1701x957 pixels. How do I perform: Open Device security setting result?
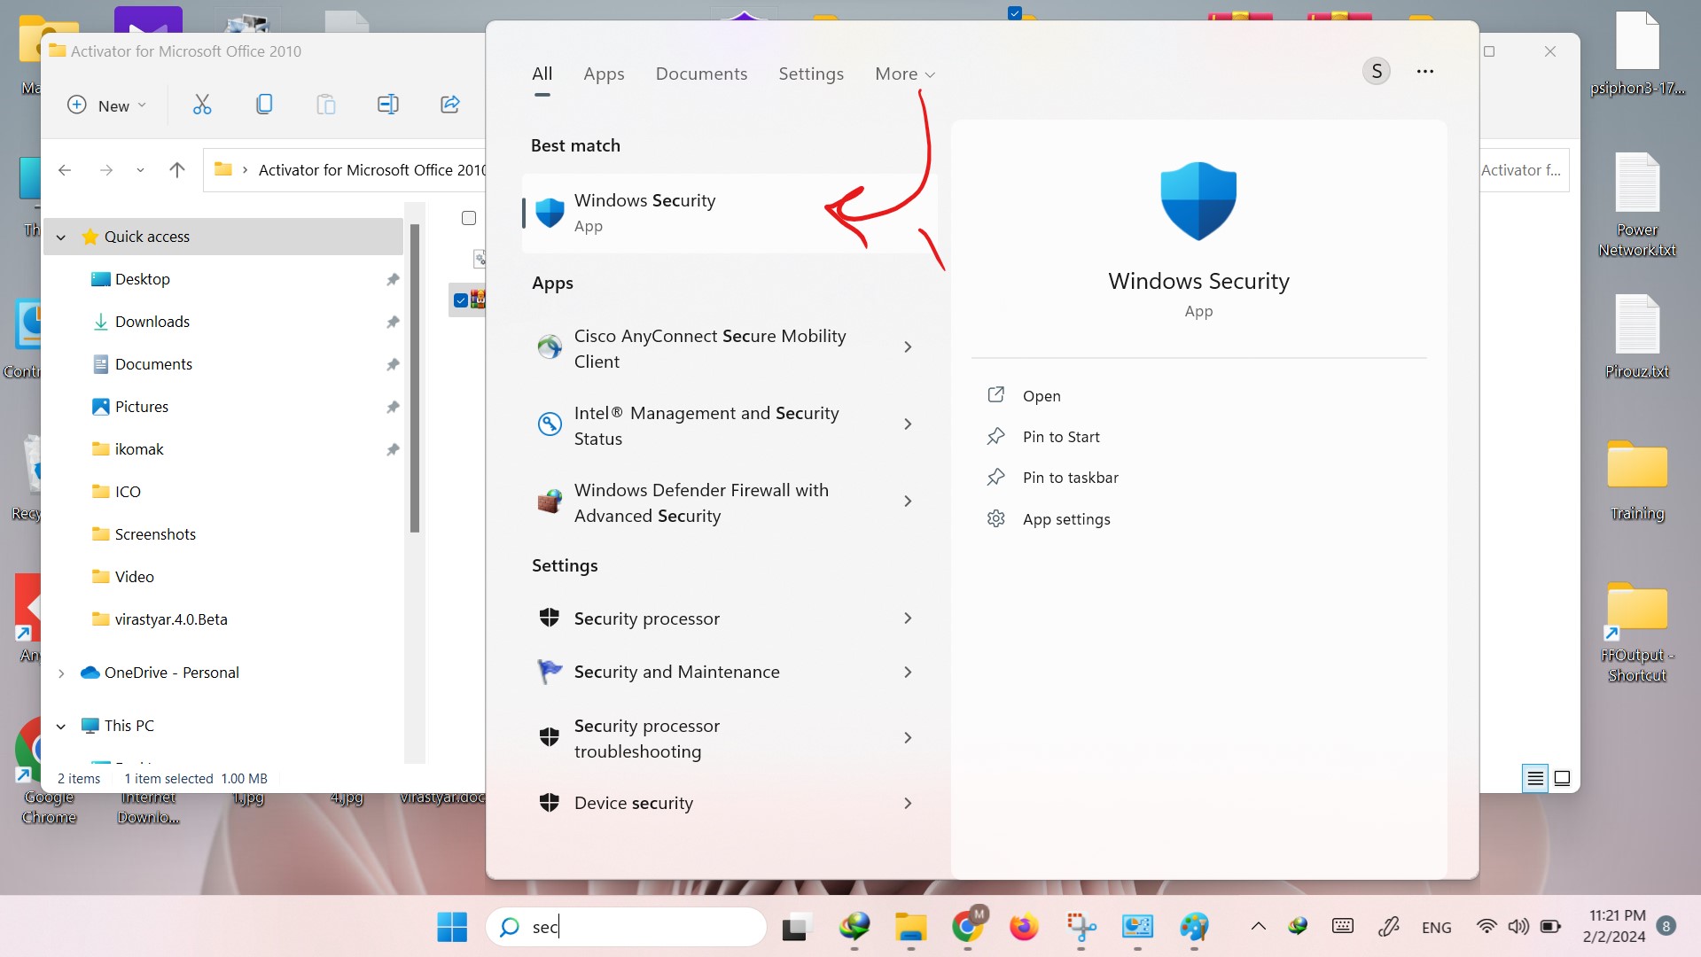click(729, 803)
